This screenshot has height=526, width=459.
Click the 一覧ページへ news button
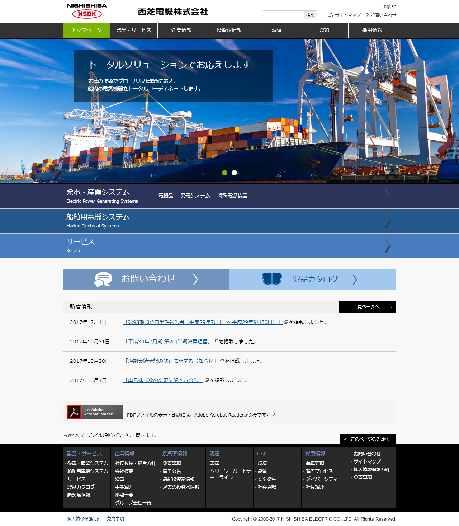tap(368, 307)
